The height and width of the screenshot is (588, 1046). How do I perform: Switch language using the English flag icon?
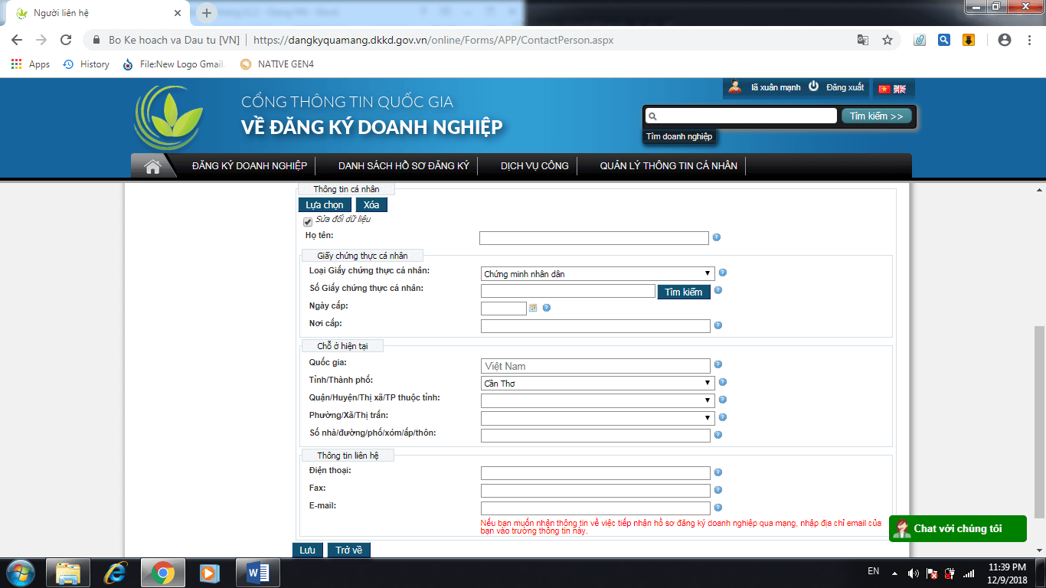pyautogui.click(x=900, y=89)
